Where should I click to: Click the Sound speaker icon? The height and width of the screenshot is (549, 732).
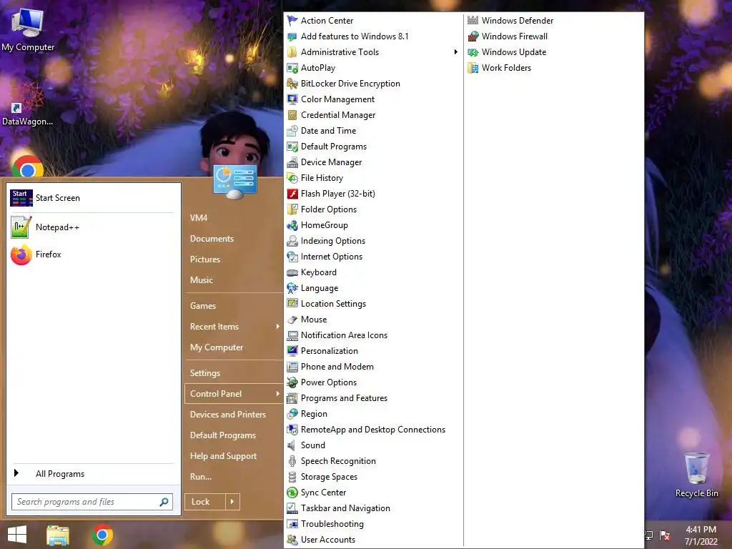[x=292, y=445]
